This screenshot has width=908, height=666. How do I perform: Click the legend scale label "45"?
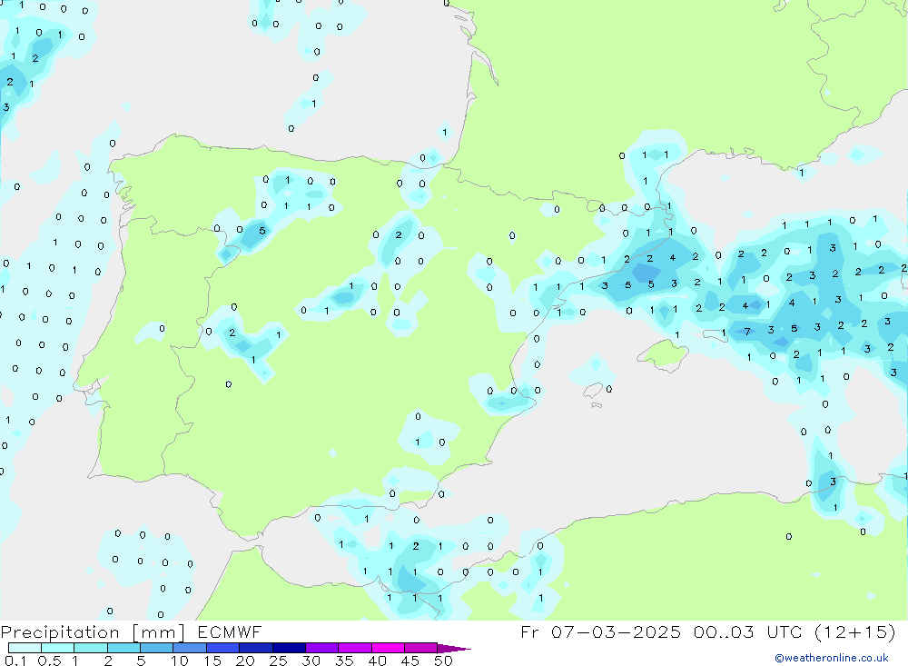point(410,661)
